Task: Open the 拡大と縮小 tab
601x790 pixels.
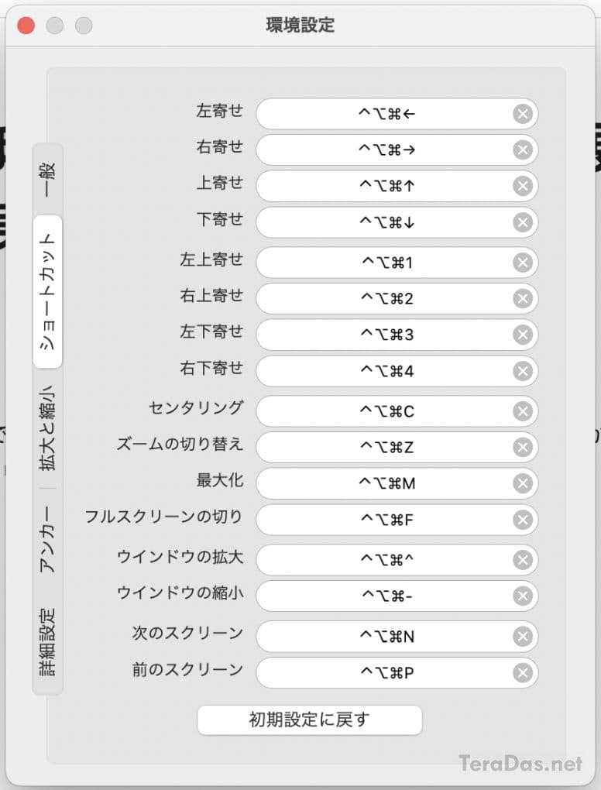Action: pyautogui.click(x=48, y=428)
